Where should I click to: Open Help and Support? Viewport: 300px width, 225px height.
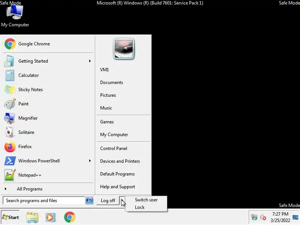point(117,187)
